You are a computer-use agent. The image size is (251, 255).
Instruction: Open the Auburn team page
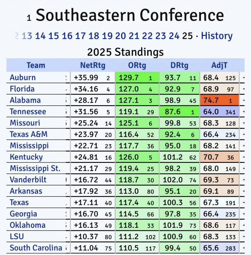coord(23,78)
